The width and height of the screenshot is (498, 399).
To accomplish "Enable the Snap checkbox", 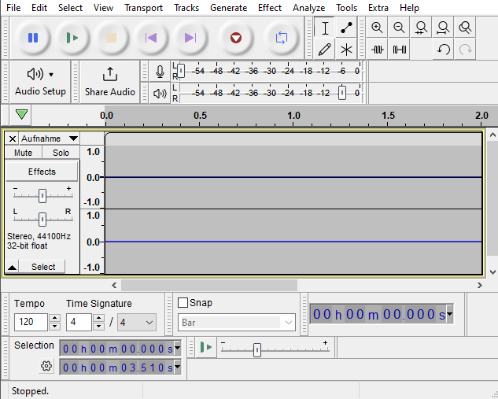I will (x=183, y=303).
